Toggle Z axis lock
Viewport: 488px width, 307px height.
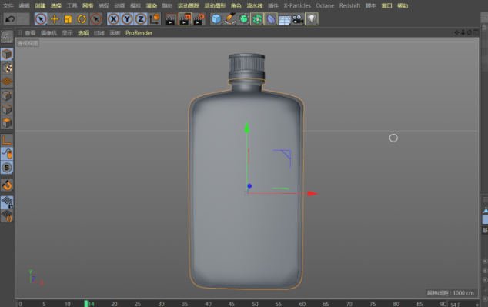click(141, 19)
